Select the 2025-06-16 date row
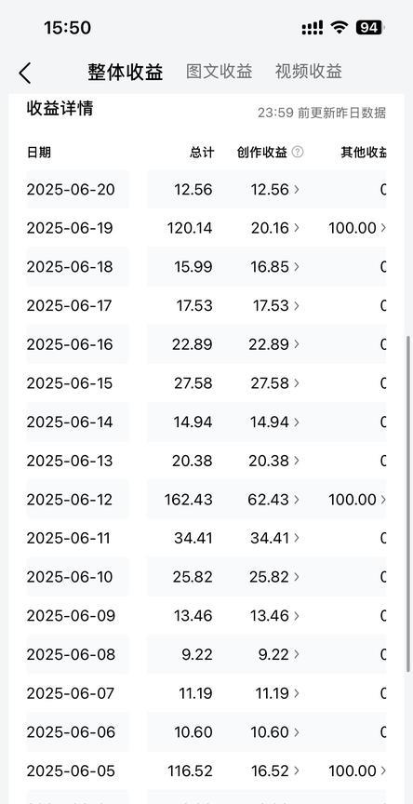Image resolution: width=413 pixels, height=804 pixels. (x=206, y=344)
